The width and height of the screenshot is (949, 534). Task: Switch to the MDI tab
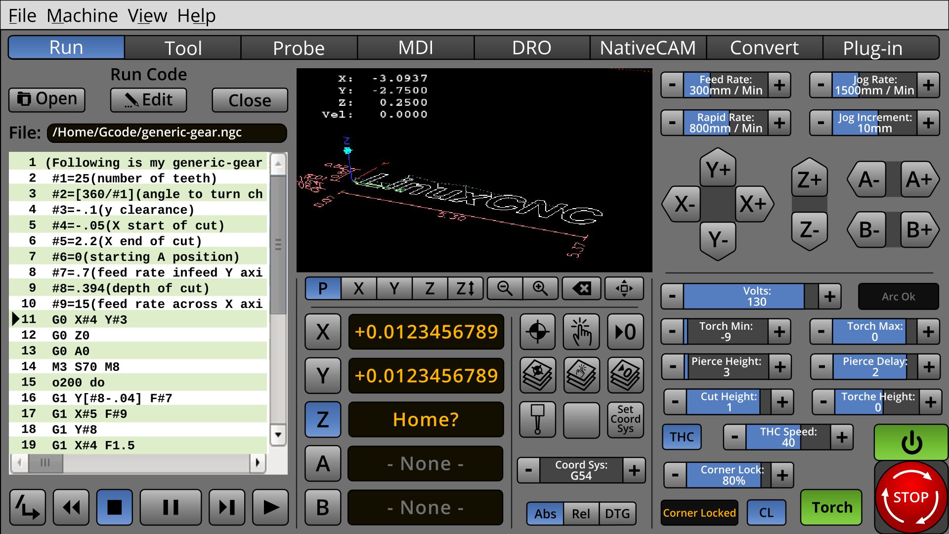point(416,48)
